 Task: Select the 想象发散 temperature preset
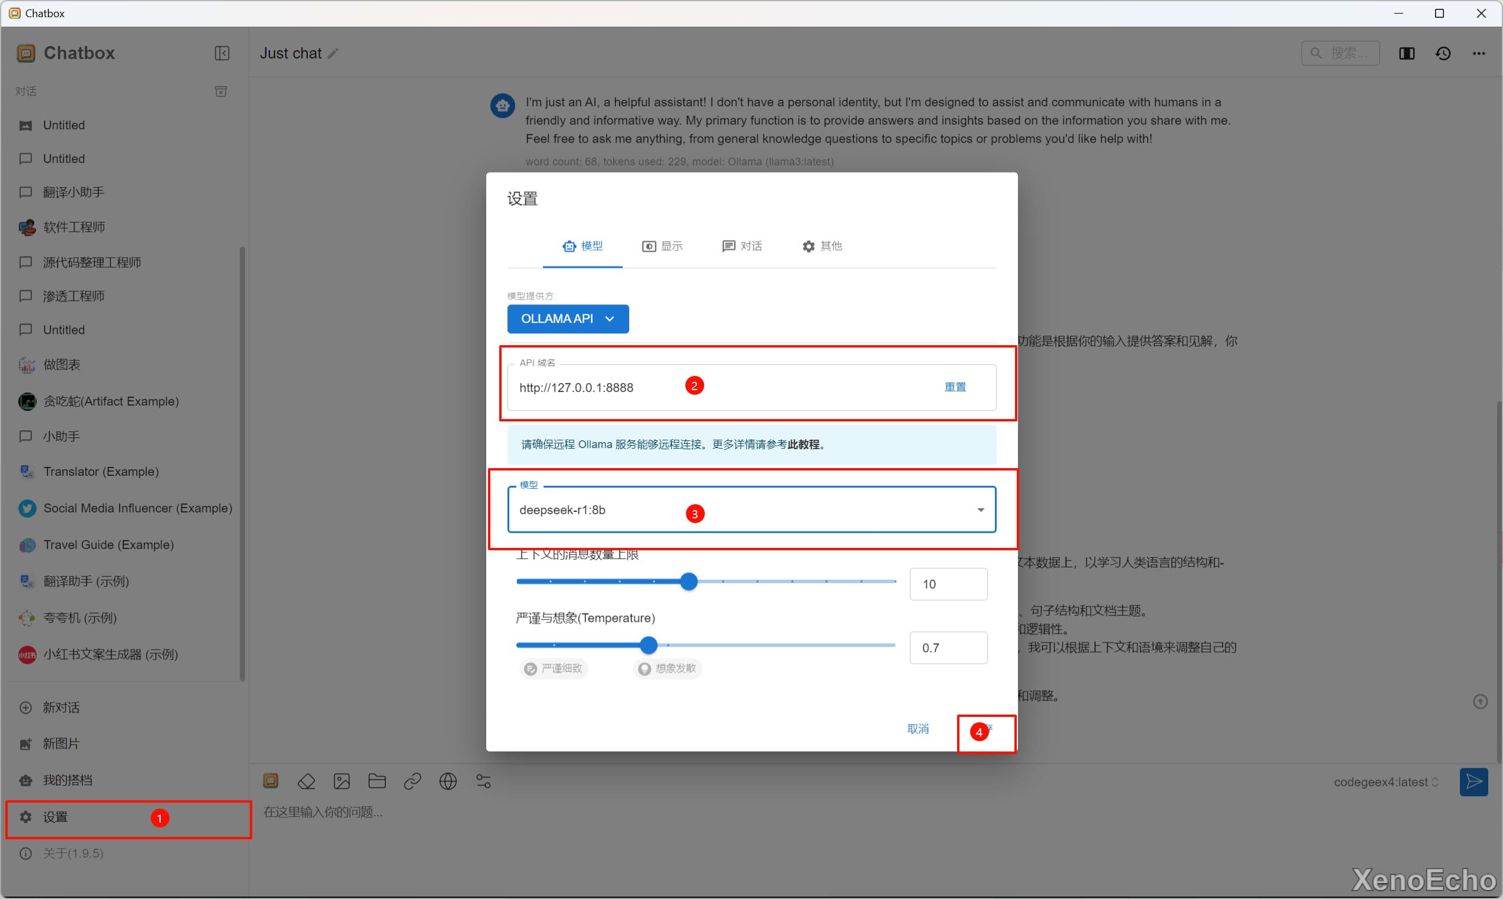(x=668, y=668)
